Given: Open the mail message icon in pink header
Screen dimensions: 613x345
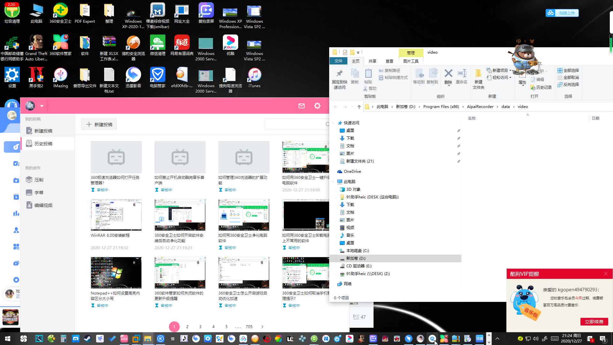Looking at the screenshot, I should point(301,106).
